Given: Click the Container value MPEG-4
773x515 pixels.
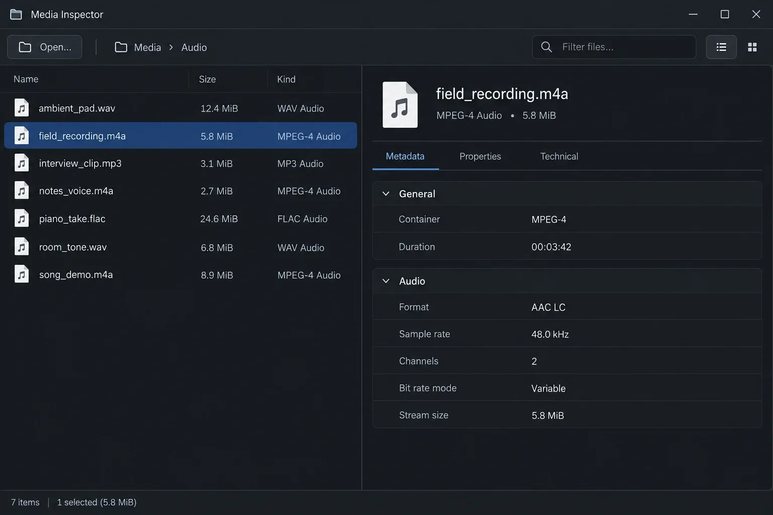Looking at the screenshot, I should tap(549, 220).
